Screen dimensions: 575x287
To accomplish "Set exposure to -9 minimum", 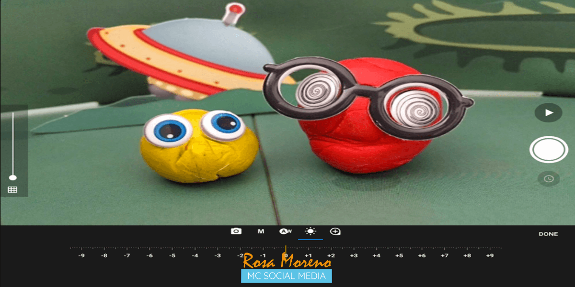I will point(81,255).
